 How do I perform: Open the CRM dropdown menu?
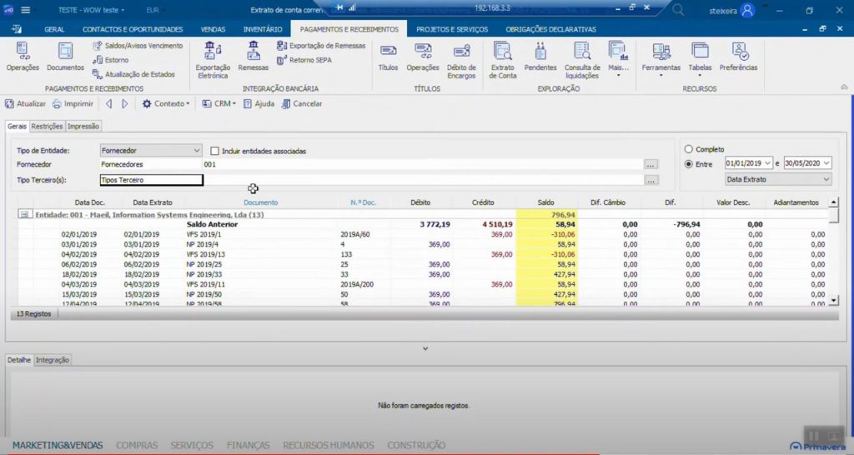pos(219,103)
